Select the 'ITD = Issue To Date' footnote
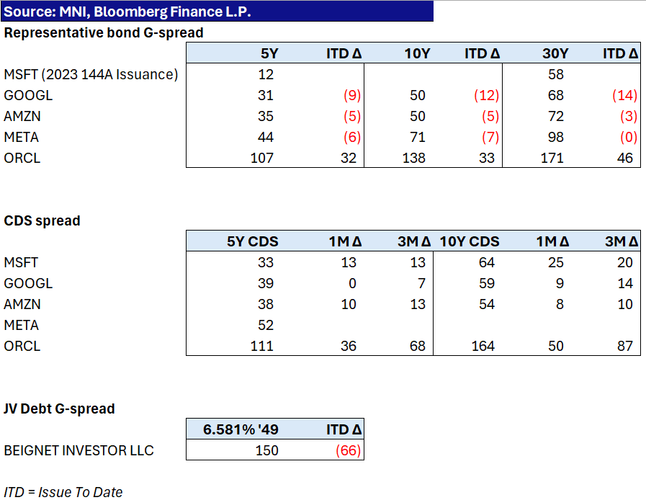The height and width of the screenshot is (500, 646). point(63,492)
